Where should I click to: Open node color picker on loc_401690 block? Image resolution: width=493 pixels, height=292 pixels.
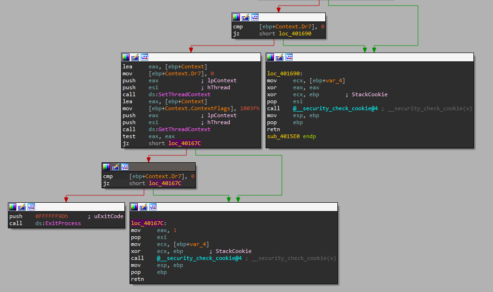pos(270,57)
